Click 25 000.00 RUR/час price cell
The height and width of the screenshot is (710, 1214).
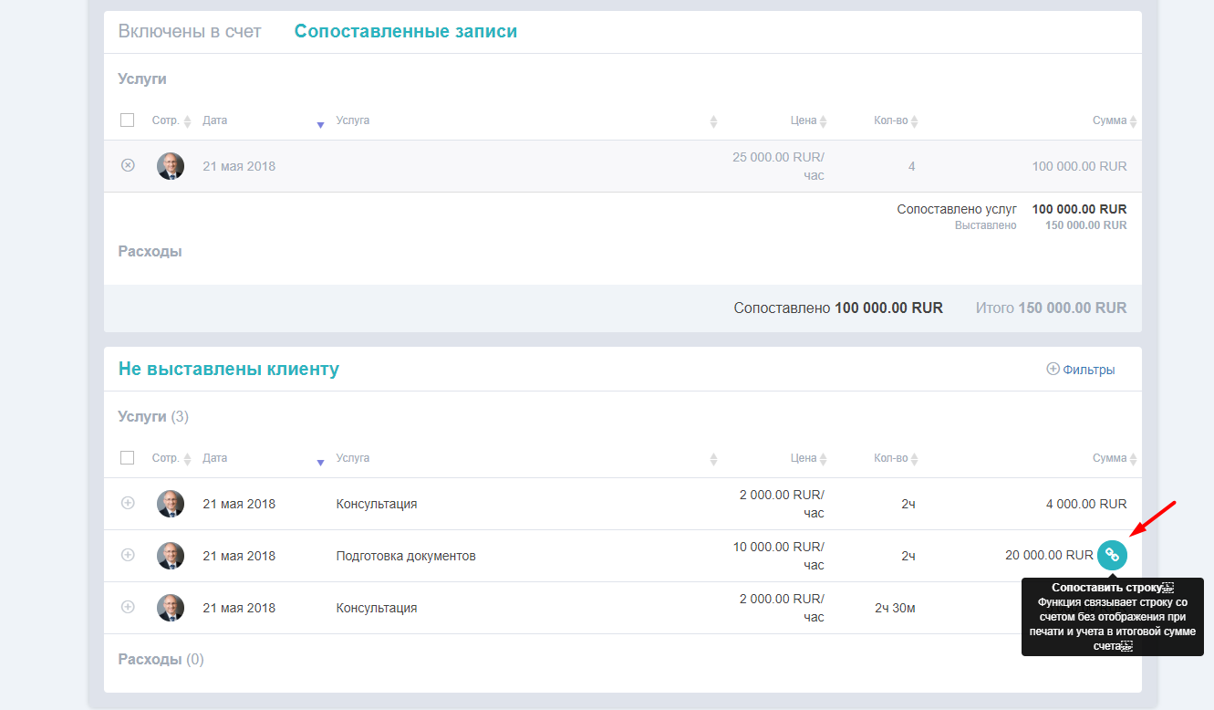[778, 166]
